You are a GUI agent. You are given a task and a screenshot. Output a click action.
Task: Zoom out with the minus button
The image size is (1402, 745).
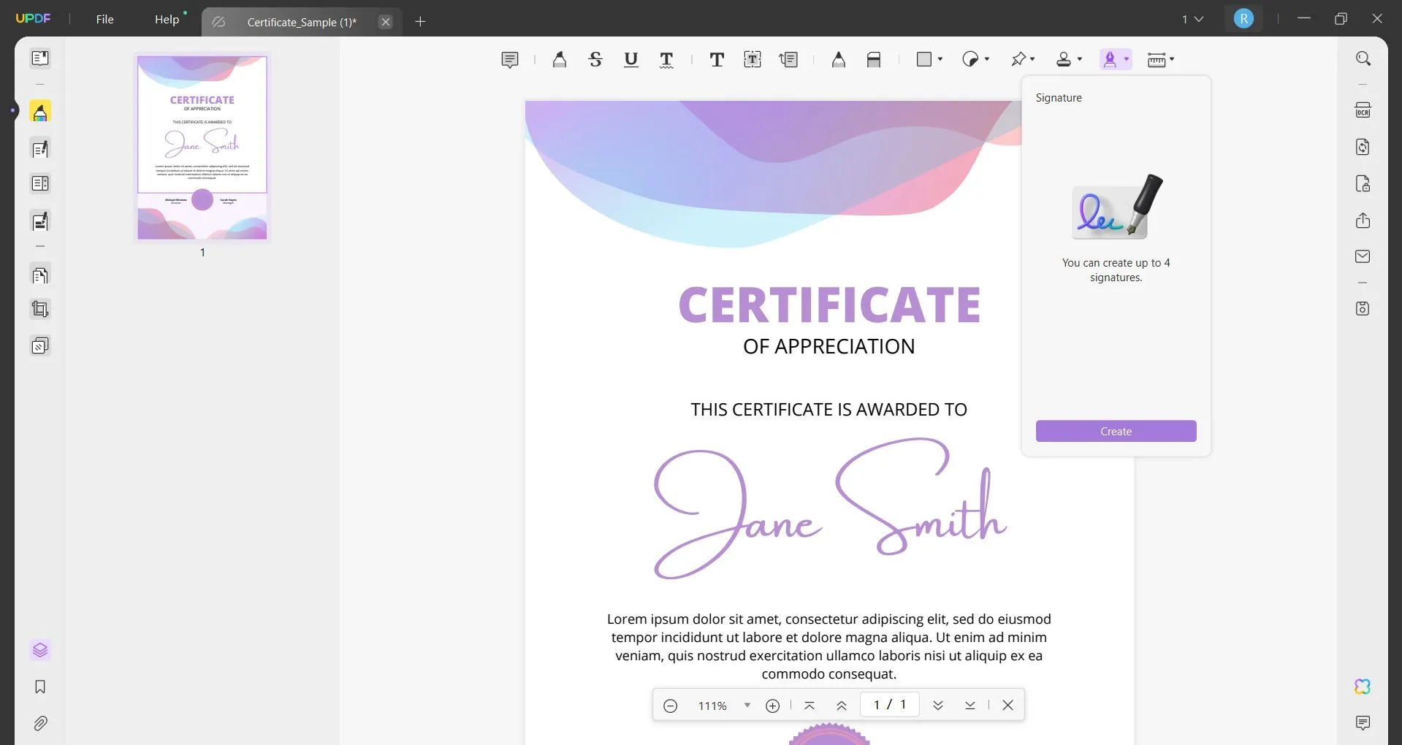(670, 706)
